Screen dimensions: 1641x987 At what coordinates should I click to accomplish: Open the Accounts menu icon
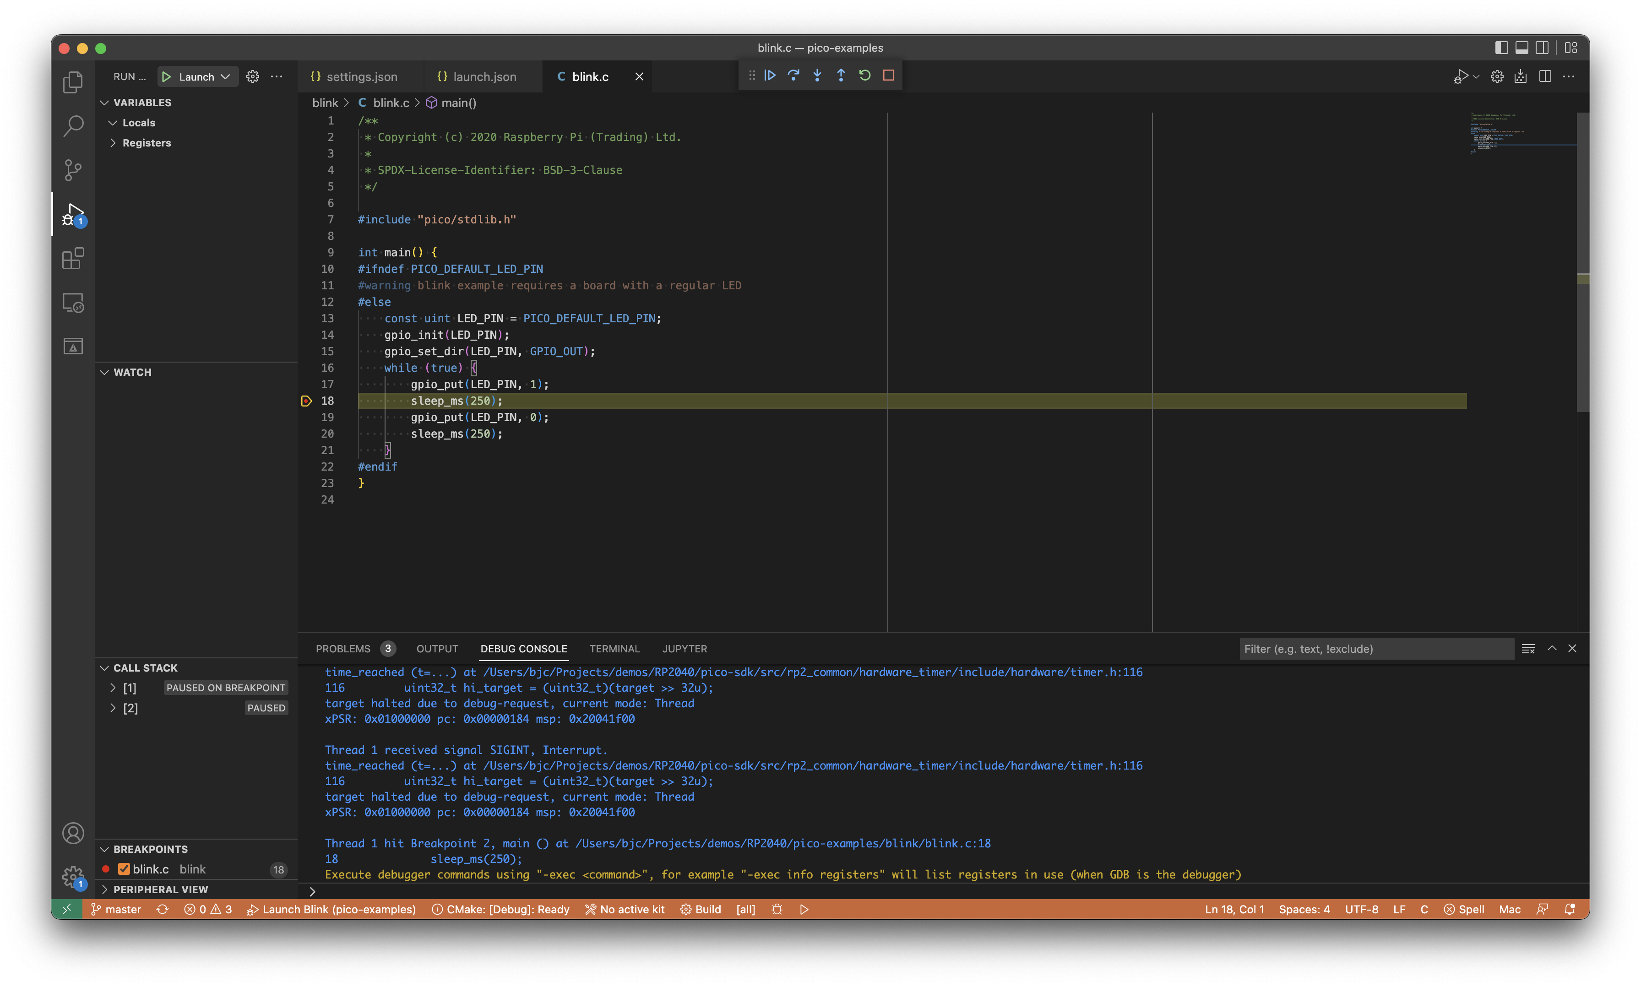(x=73, y=833)
